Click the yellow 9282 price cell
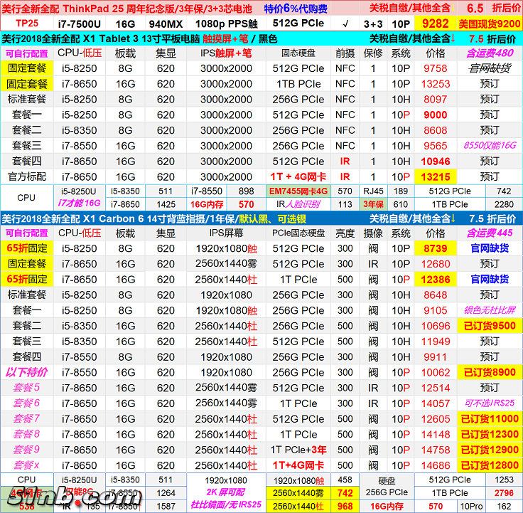 435,23
